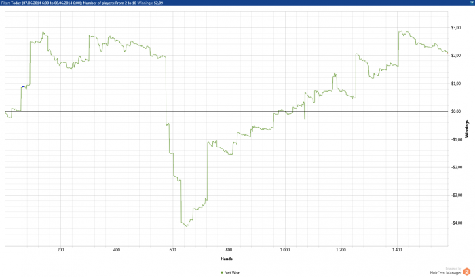Viewport: 475px width, 277px height.
Task: Click the $2,00 y-axis label
Action: click(456, 56)
